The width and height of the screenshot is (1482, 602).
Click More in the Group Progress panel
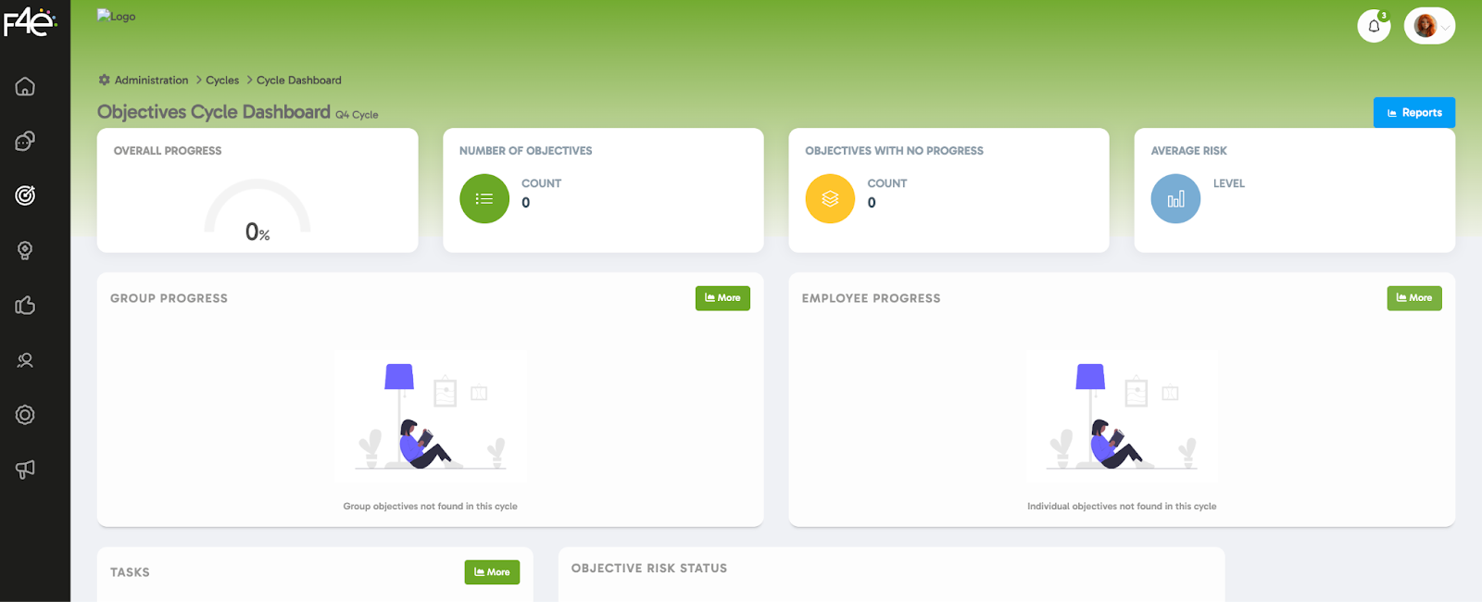(722, 298)
